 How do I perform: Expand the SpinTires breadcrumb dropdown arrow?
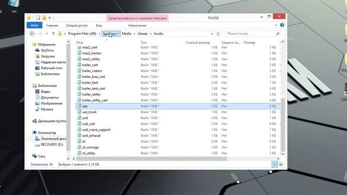(119, 34)
